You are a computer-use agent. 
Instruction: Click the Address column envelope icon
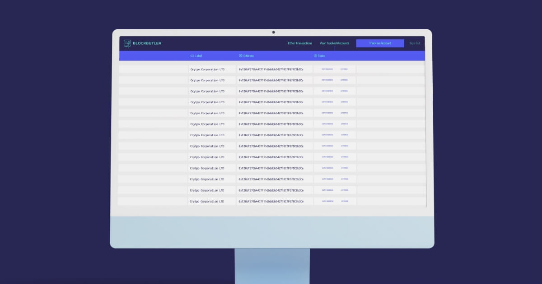click(241, 56)
